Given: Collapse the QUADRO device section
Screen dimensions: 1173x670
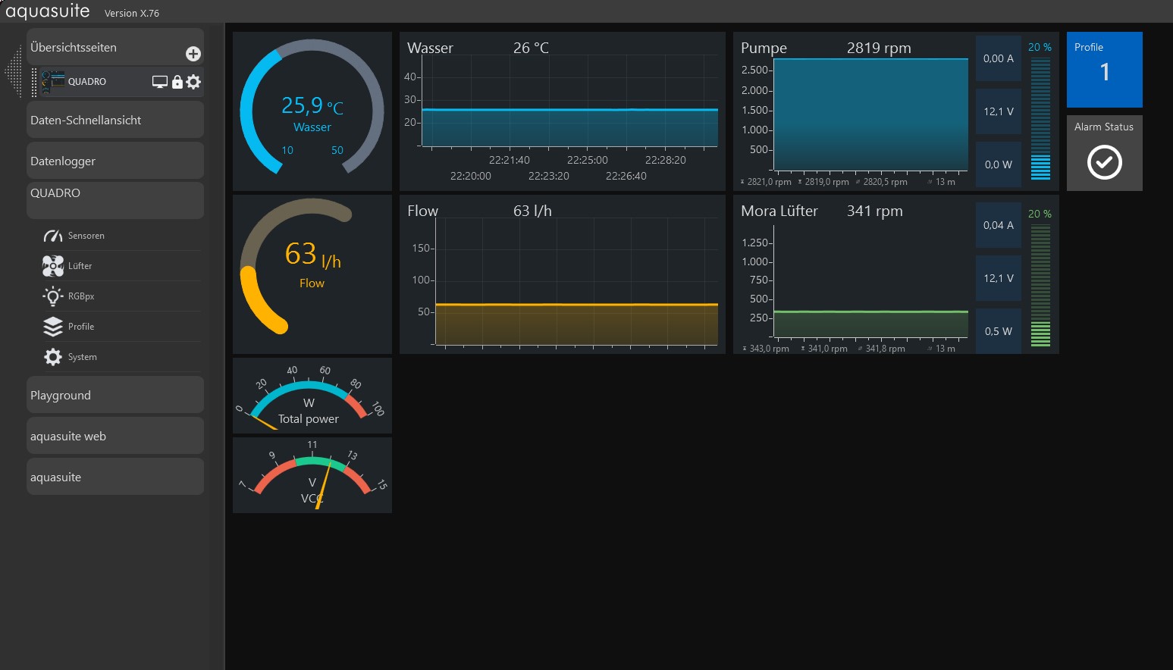Looking at the screenshot, I should click(x=115, y=194).
